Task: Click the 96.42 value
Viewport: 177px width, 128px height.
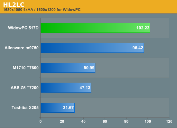Action: click(x=138, y=48)
